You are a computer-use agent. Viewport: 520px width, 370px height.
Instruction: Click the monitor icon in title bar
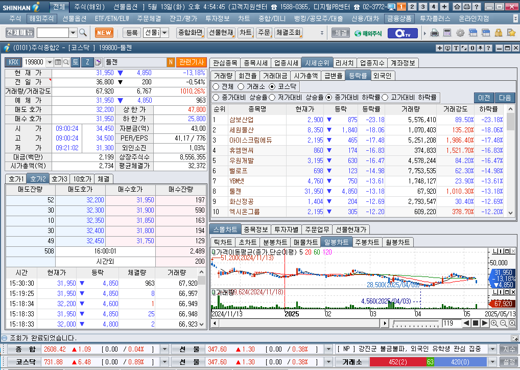tap(391, 7)
